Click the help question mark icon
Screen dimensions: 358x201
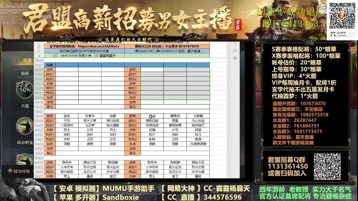pyautogui.click(x=235, y=59)
